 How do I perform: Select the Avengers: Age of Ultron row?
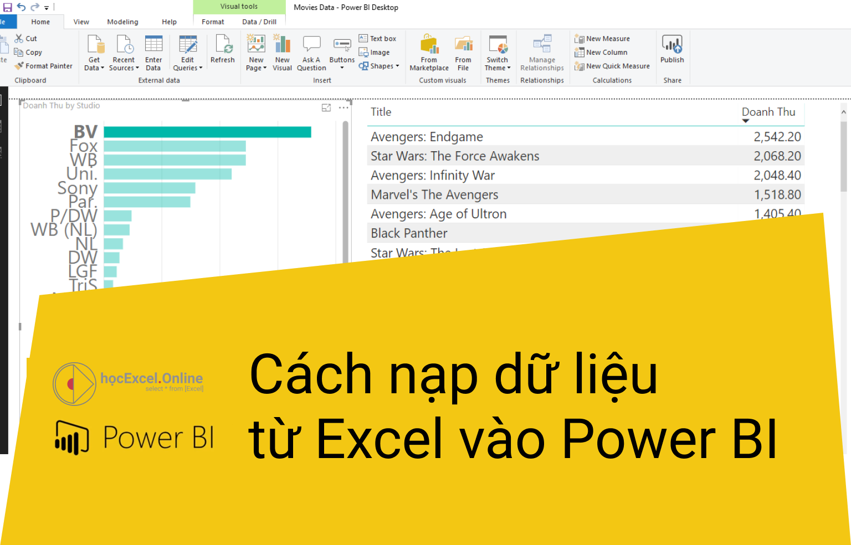coord(586,214)
